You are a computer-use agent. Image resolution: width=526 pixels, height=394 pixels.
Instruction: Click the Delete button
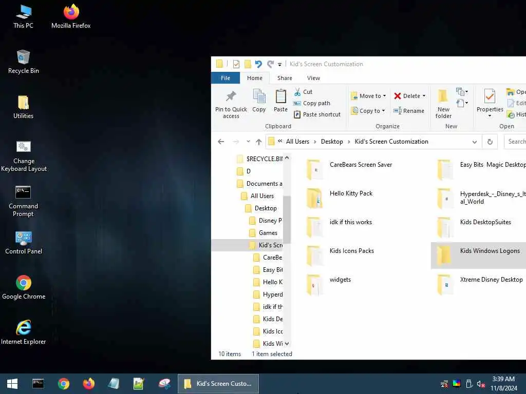[407, 96]
